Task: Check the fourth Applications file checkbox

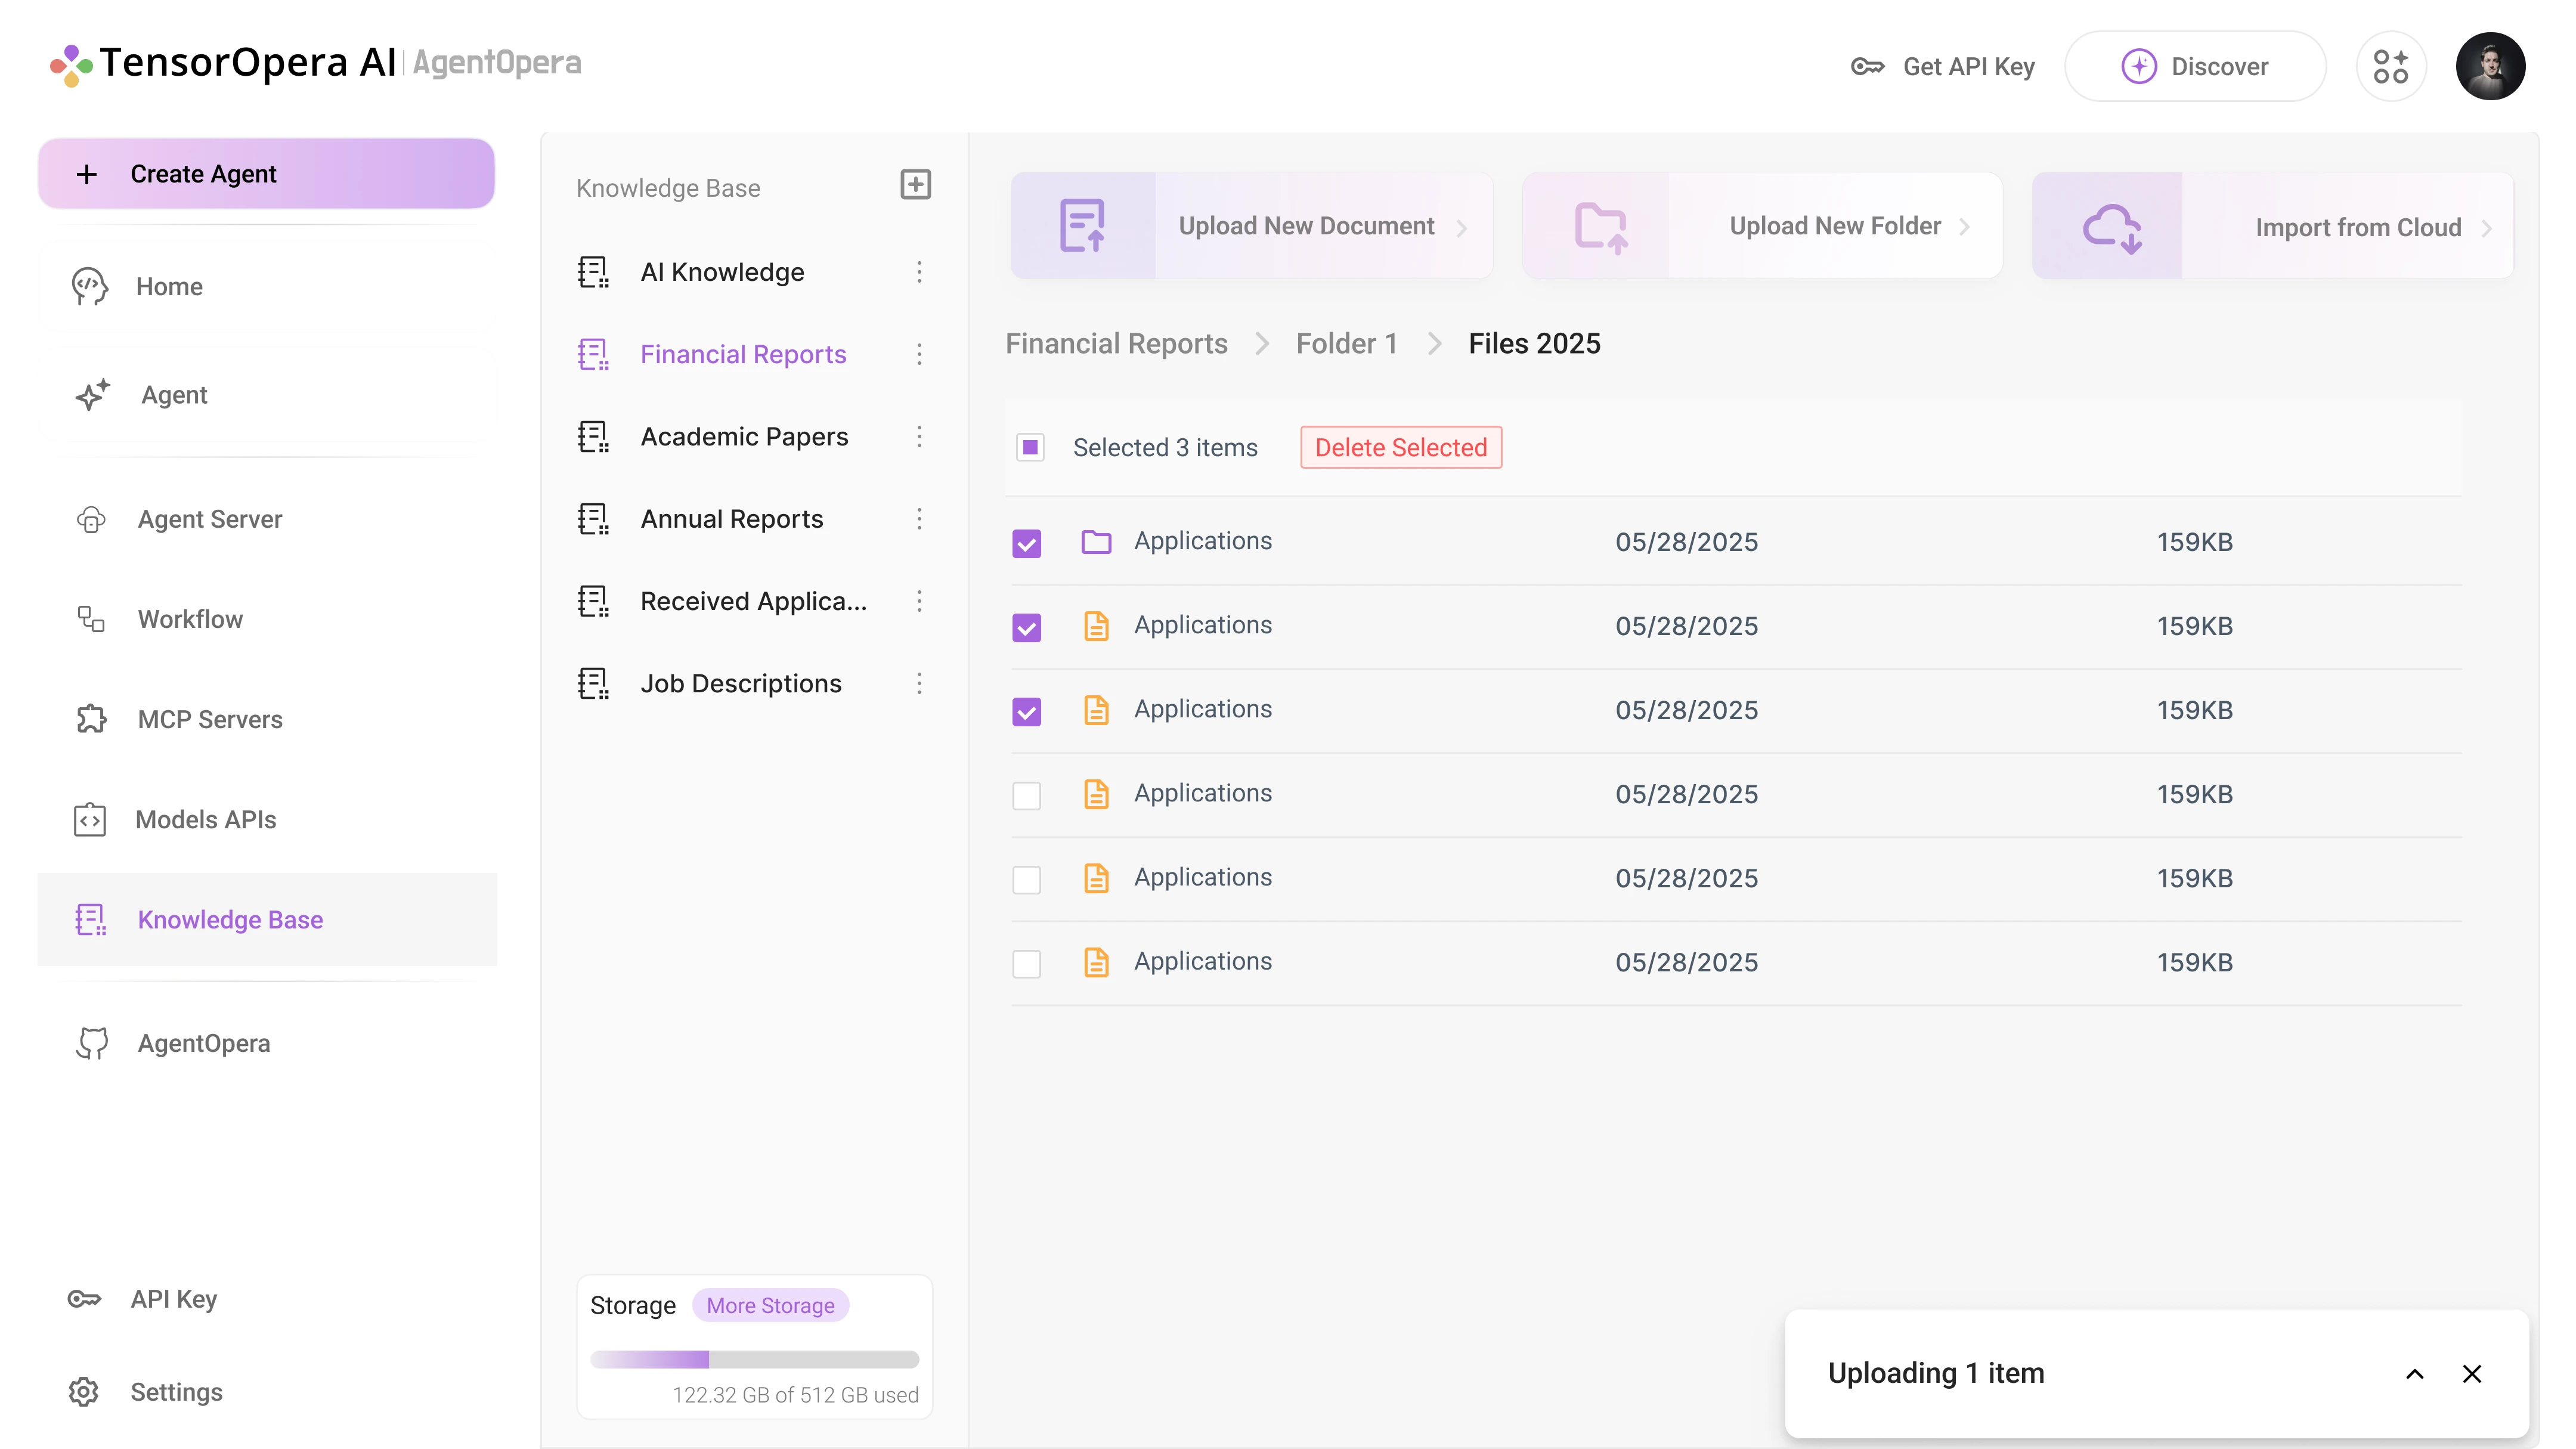Action: pyautogui.click(x=1027, y=795)
